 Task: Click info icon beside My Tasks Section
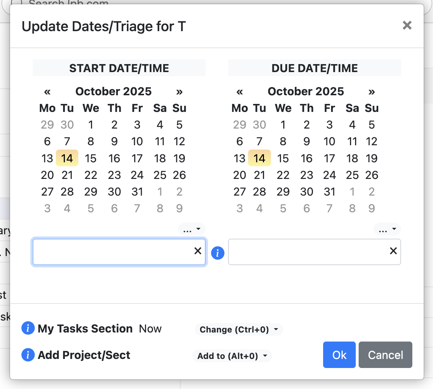click(28, 328)
